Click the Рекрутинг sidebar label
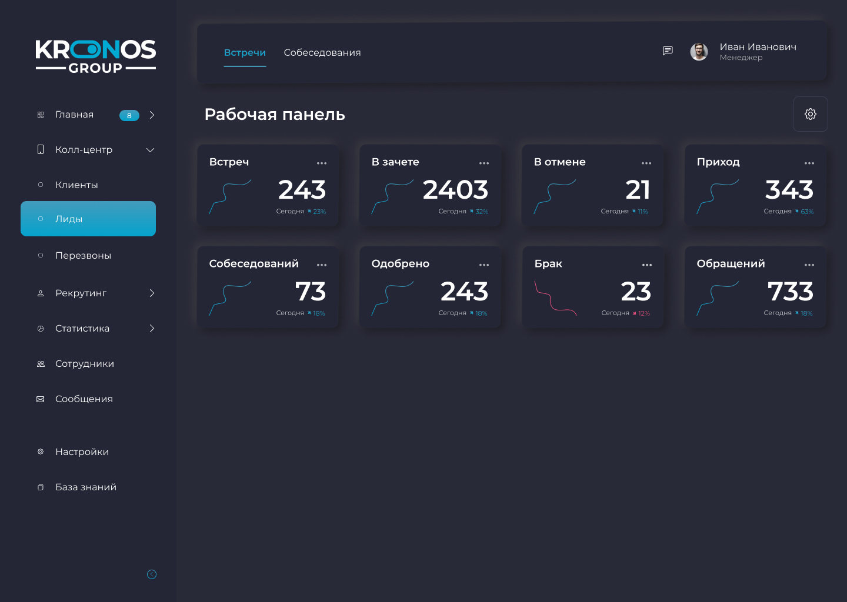Image resolution: width=847 pixels, height=602 pixels. tap(81, 293)
